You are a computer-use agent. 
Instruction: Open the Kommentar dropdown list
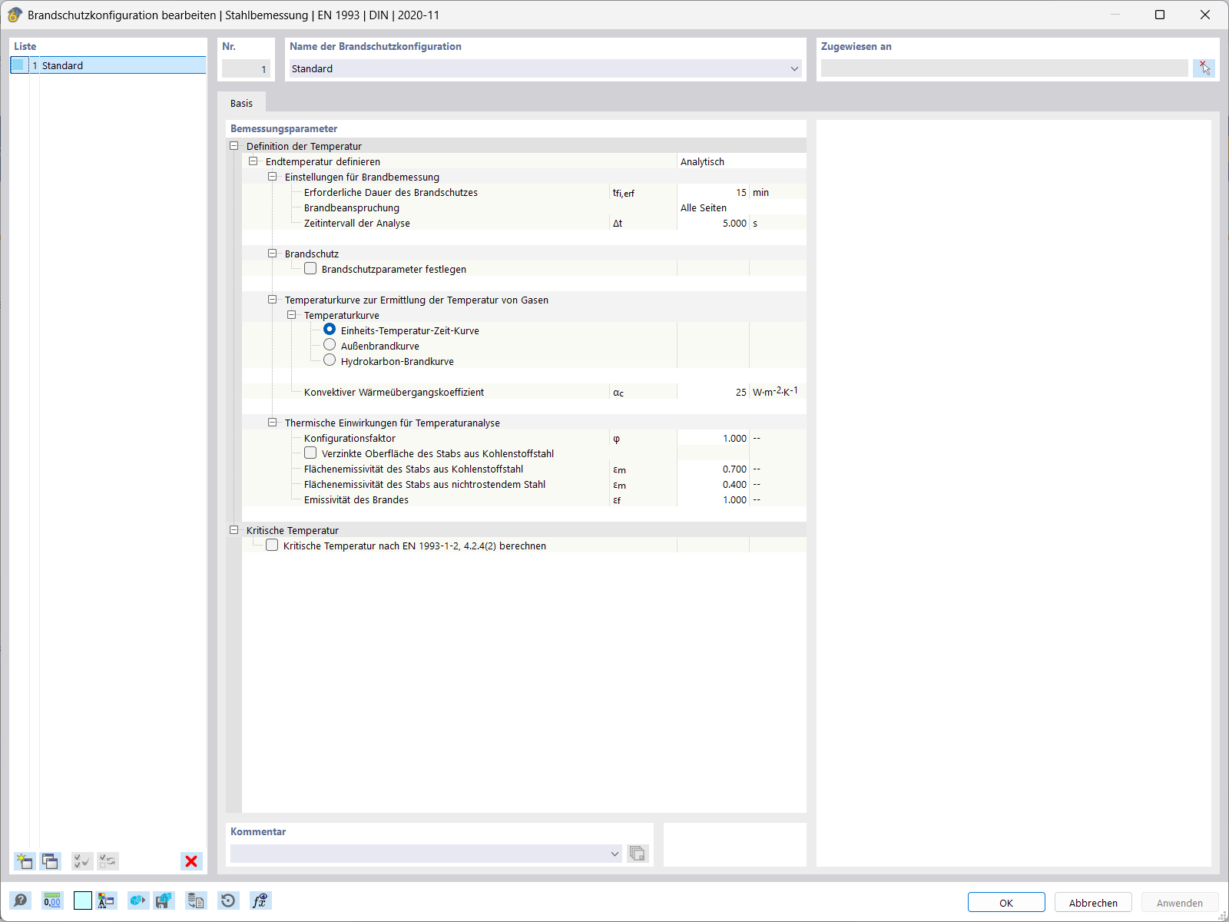tap(614, 854)
